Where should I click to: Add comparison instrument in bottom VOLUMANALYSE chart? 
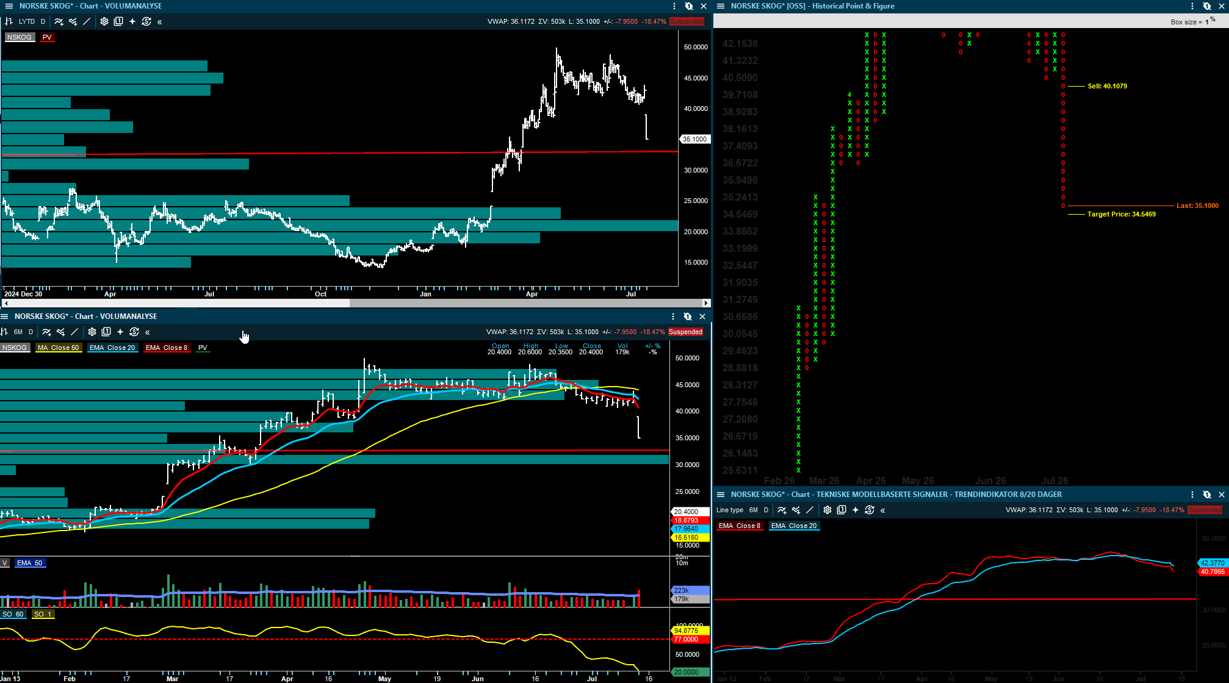(x=60, y=332)
